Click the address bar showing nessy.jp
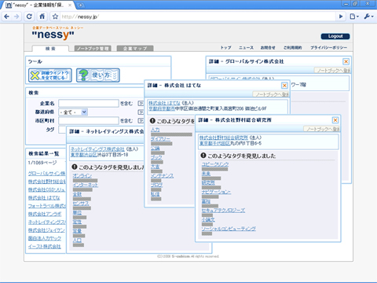This screenshot has width=377, height=283. (x=198, y=17)
